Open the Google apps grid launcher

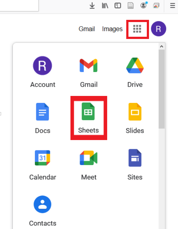click(137, 29)
